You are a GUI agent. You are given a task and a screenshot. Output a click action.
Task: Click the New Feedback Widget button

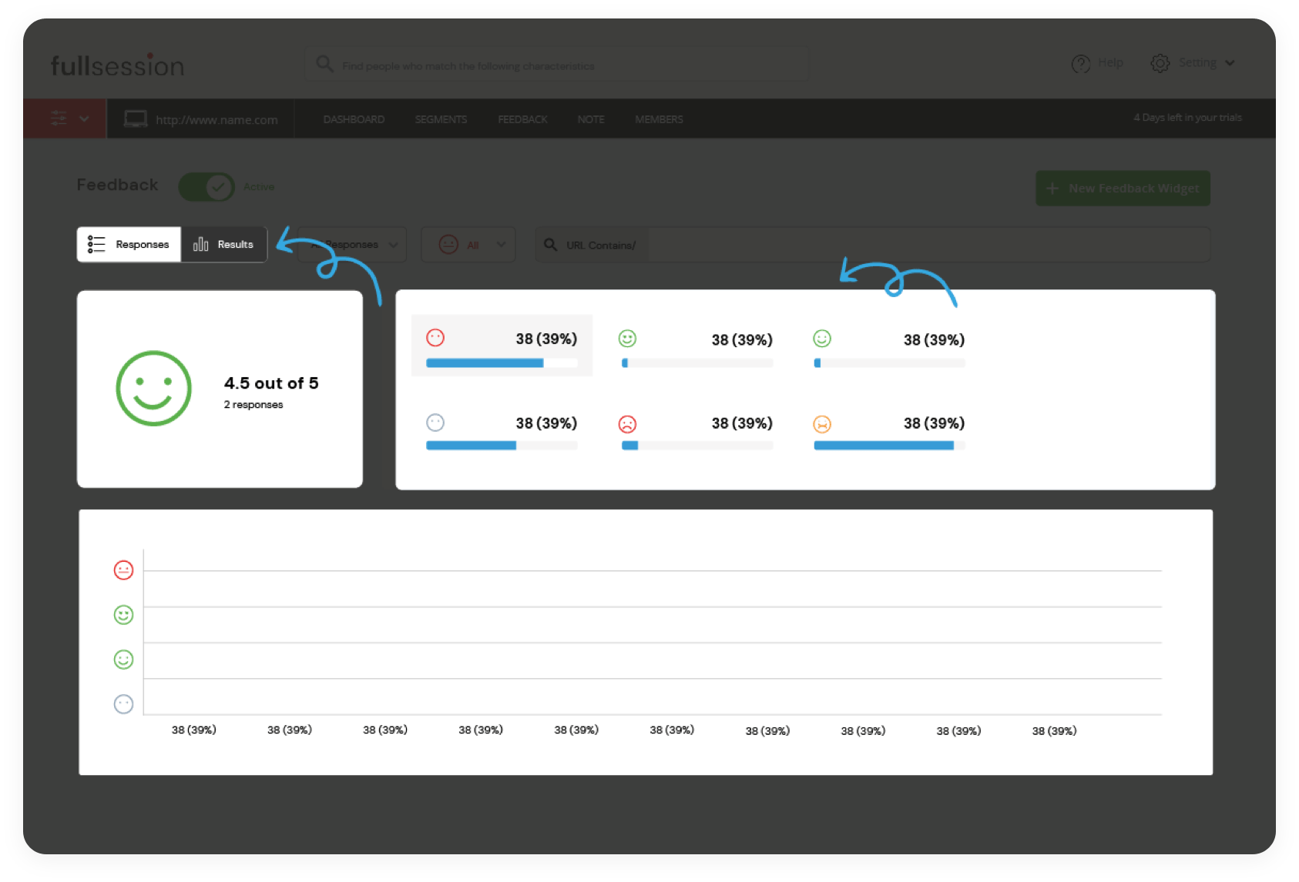tap(1123, 189)
